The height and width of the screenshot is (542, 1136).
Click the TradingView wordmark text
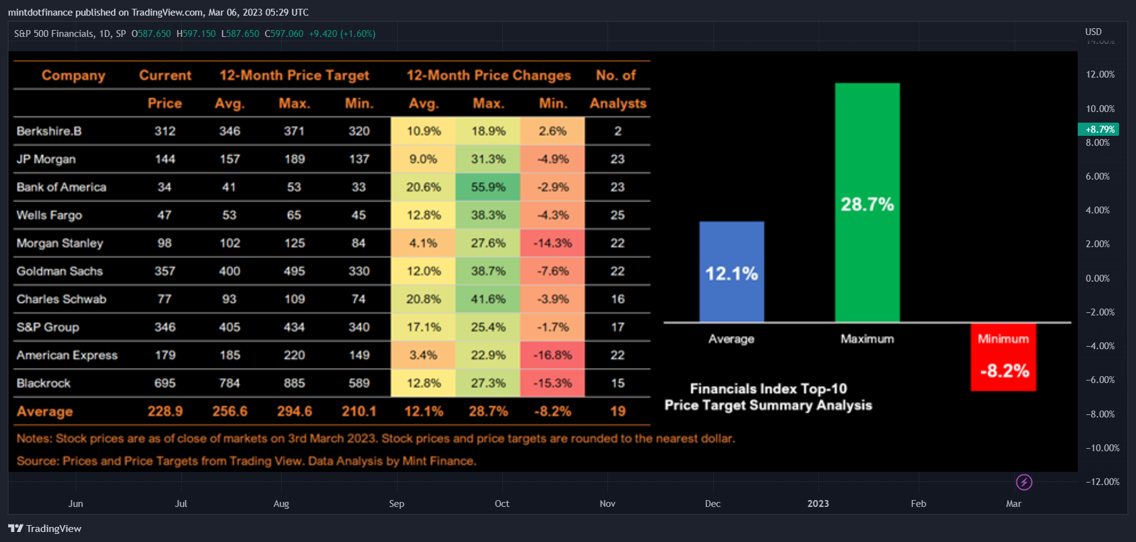coord(54,529)
